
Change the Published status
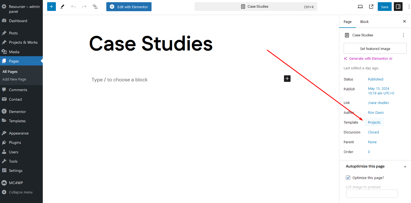pyautogui.click(x=376, y=79)
